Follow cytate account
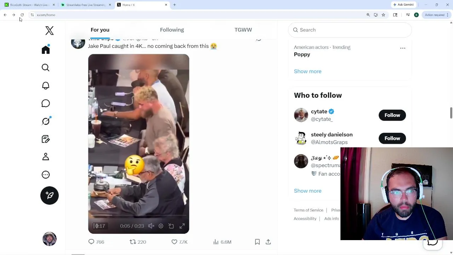The height and width of the screenshot is (255, 453). pyautogui.click(x=392, y=115)
